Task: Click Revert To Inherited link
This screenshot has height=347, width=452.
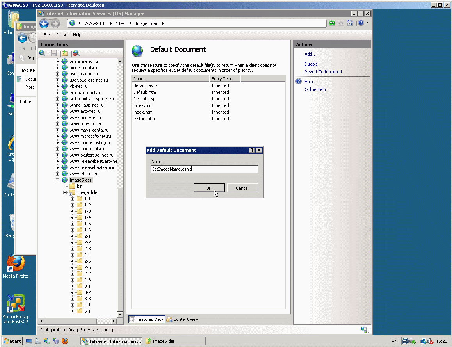Action: click(x=323, y=72)
